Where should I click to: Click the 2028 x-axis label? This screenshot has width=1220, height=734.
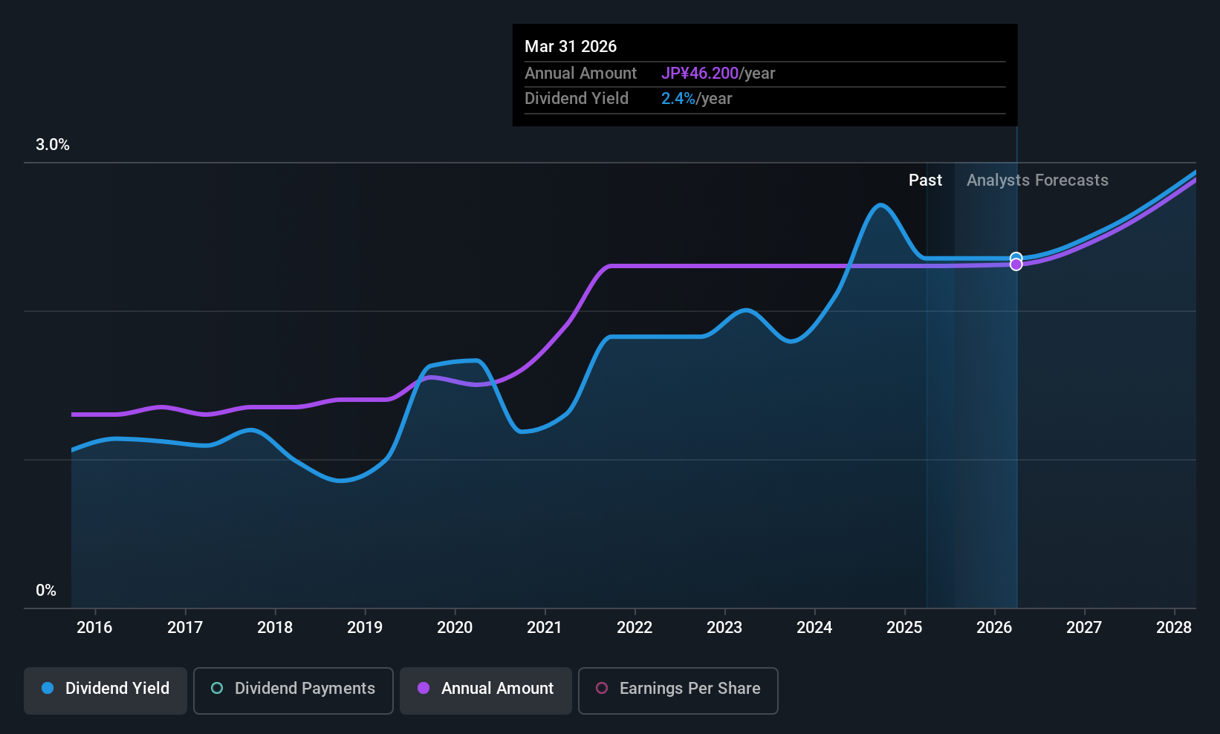[1174, 628]
